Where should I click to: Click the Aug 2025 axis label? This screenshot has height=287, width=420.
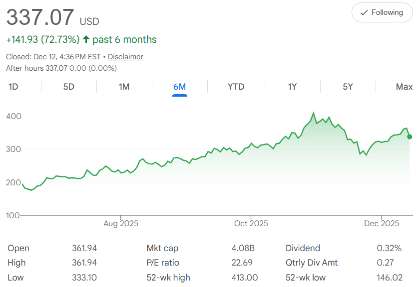click(121, 223)
